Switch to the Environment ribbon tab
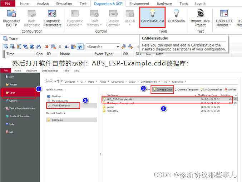This screenshot has height=182, width=242. pos(139,4)
